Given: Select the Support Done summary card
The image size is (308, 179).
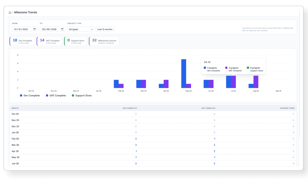Looking at the screenshot, I should (x=75, y=41).
